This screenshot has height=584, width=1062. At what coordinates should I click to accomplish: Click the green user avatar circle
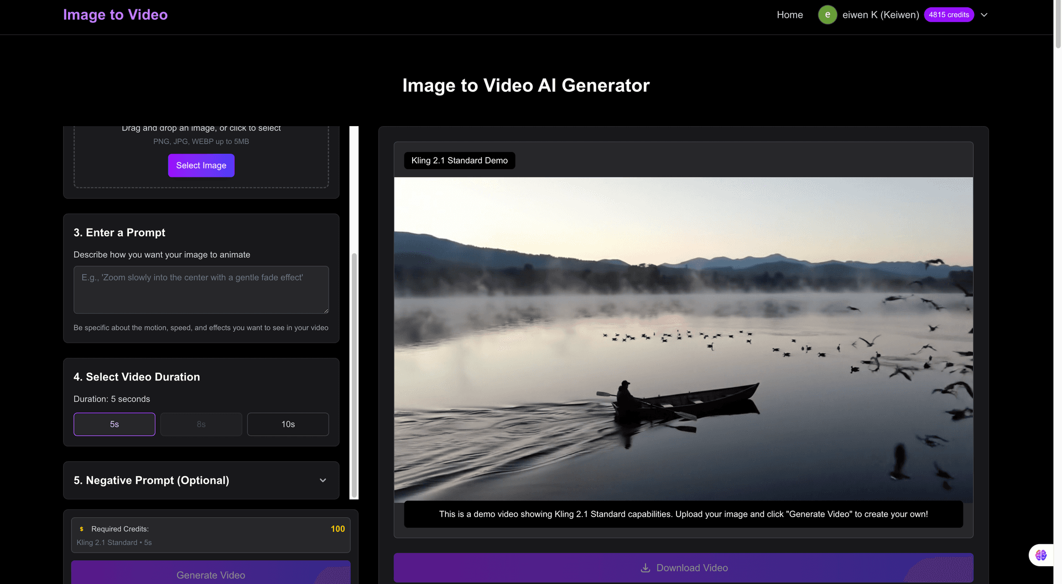(827, 14)
